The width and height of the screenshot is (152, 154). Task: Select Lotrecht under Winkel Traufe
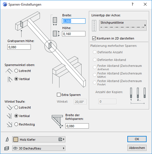click(16, 107)
